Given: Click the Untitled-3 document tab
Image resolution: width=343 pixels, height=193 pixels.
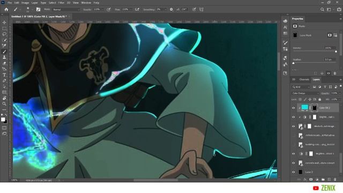Looking at the screenshot, I should 39,17.
